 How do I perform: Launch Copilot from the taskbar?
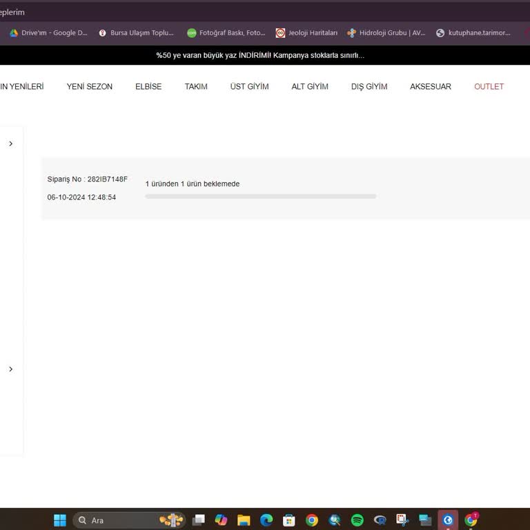pos(221,520)
